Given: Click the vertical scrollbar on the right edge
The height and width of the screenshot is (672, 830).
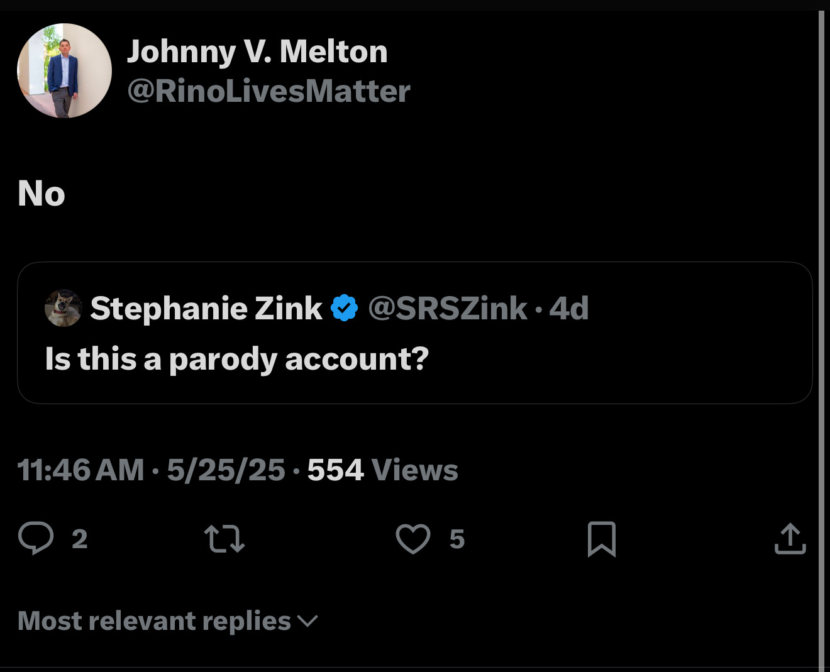Looking at the screenshot, I should click(x=822, y=339).
